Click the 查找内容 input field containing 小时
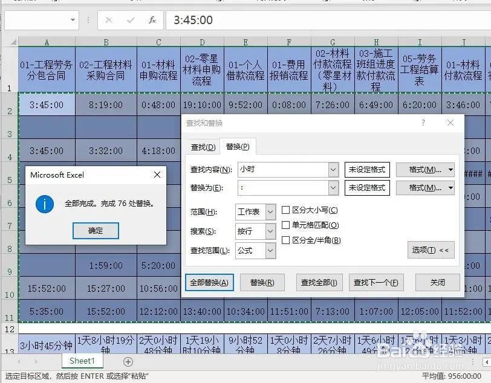 (x=283, y=170)
